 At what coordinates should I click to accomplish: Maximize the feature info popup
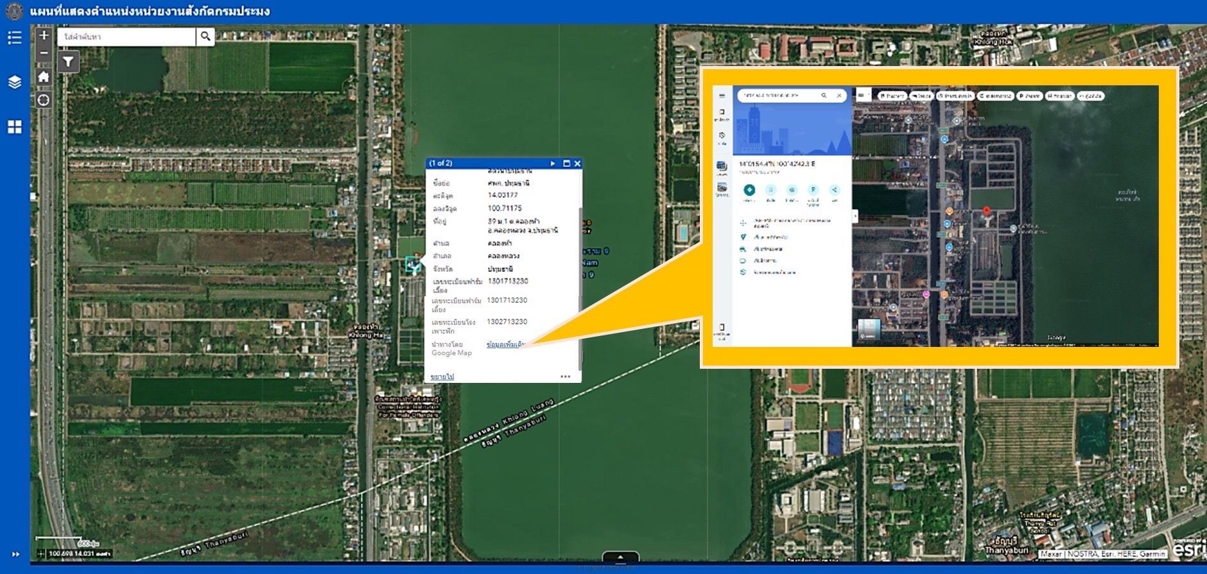coord(566,164)
